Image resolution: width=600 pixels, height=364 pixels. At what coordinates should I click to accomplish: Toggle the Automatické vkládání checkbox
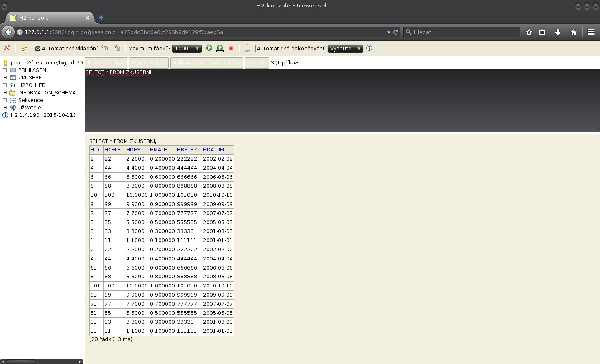37,48
